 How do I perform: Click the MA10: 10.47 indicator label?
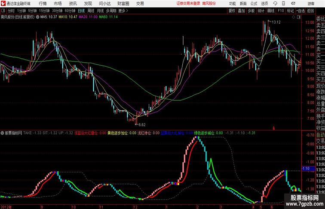68,17
